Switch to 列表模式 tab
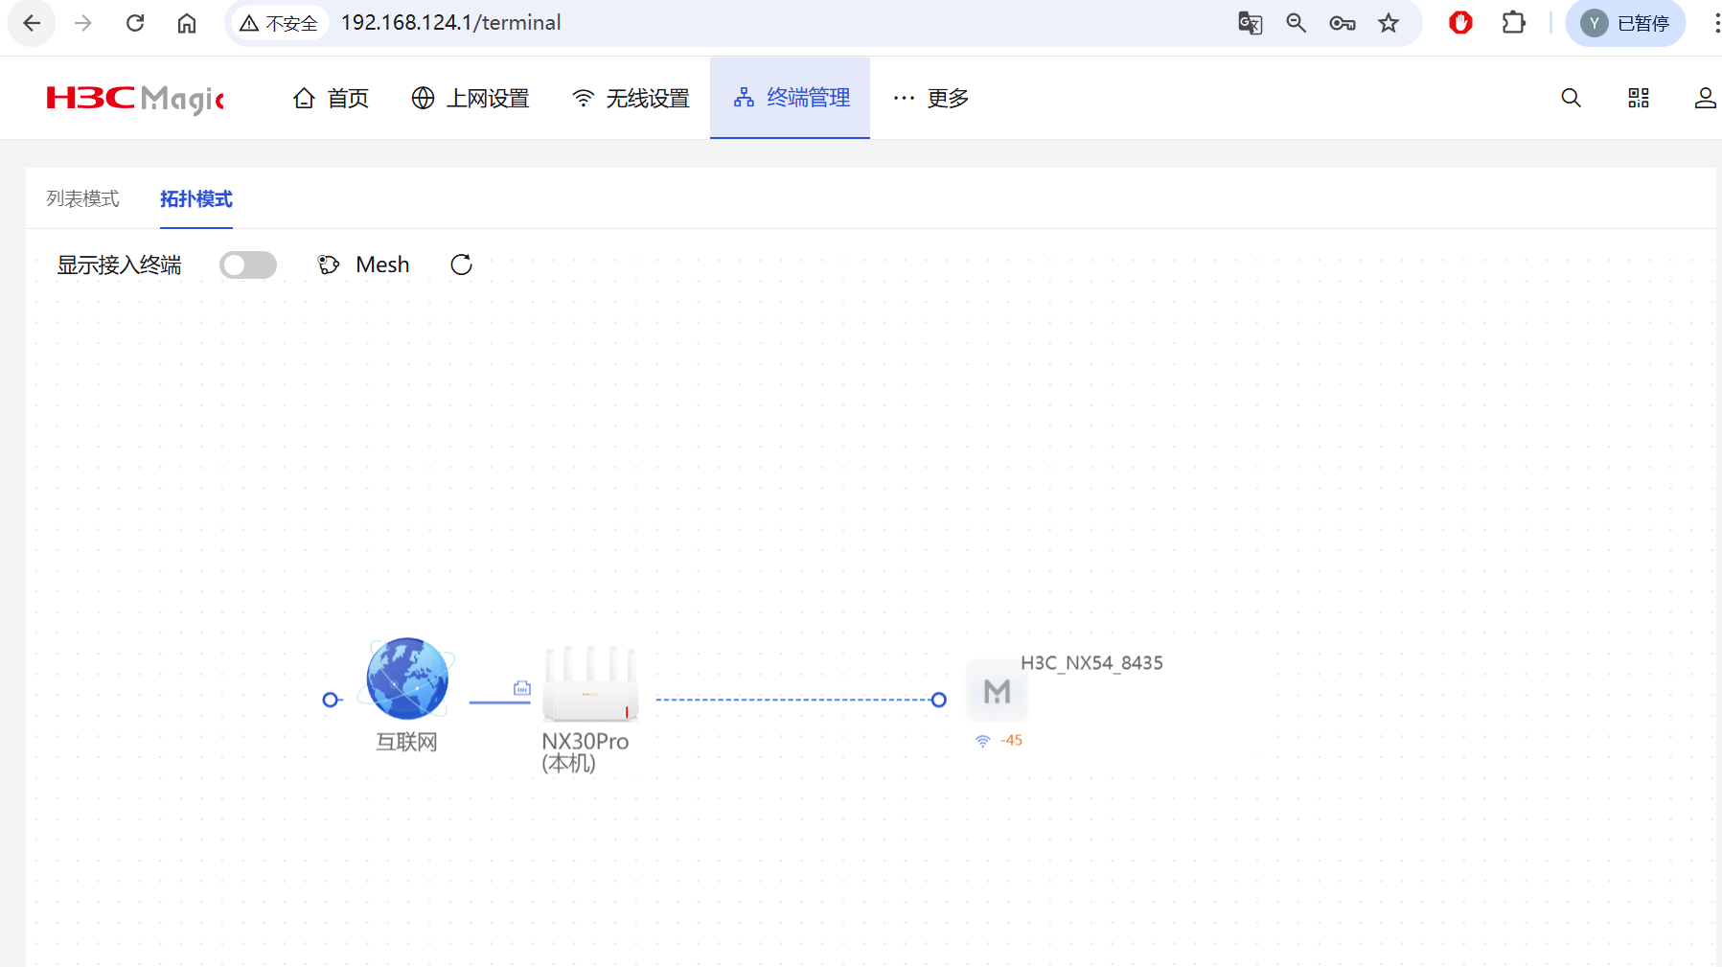 pos(82,199)
